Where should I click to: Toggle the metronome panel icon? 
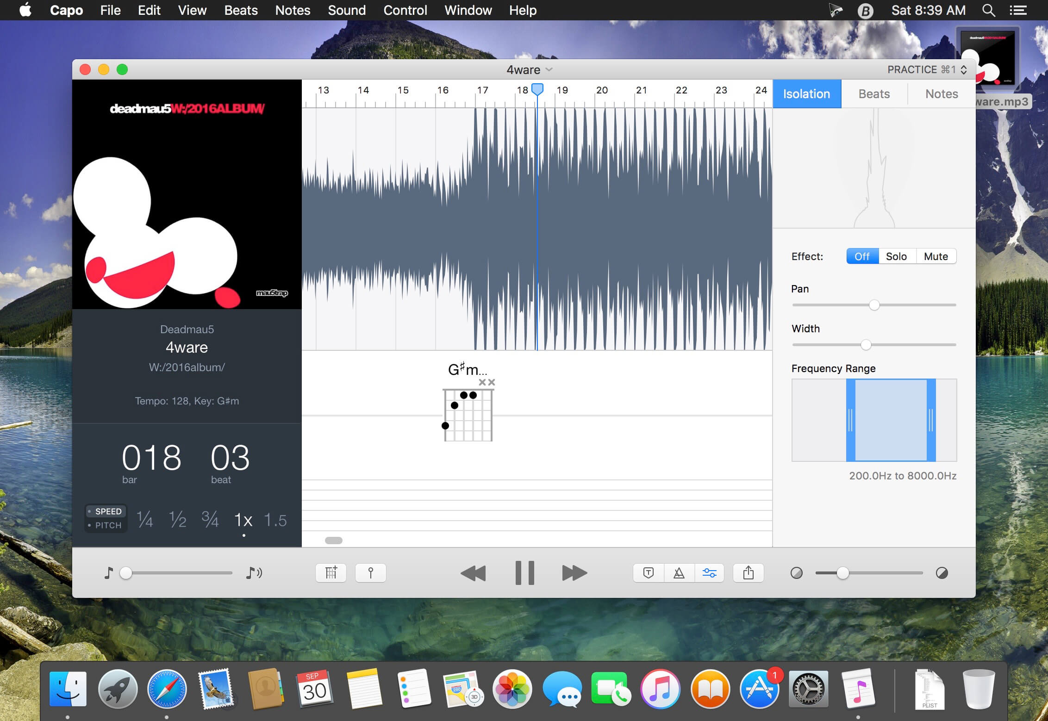coord(679,573)
